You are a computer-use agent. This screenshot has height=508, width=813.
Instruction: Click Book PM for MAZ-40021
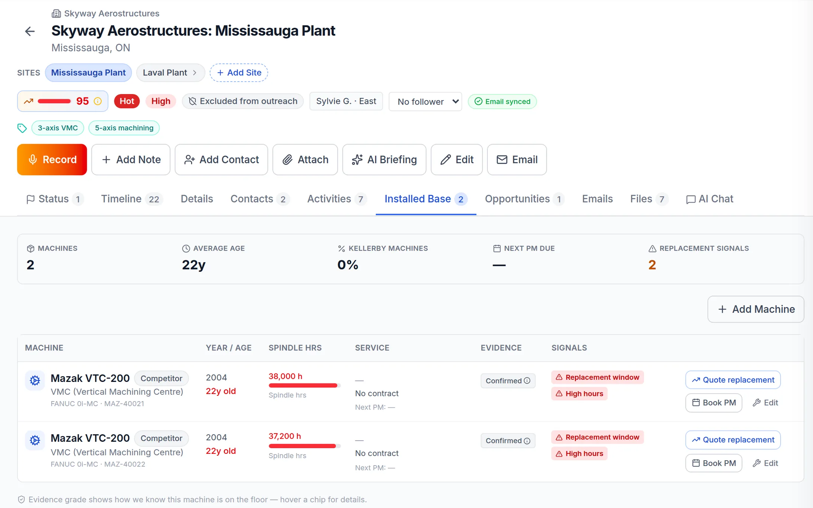714,403
